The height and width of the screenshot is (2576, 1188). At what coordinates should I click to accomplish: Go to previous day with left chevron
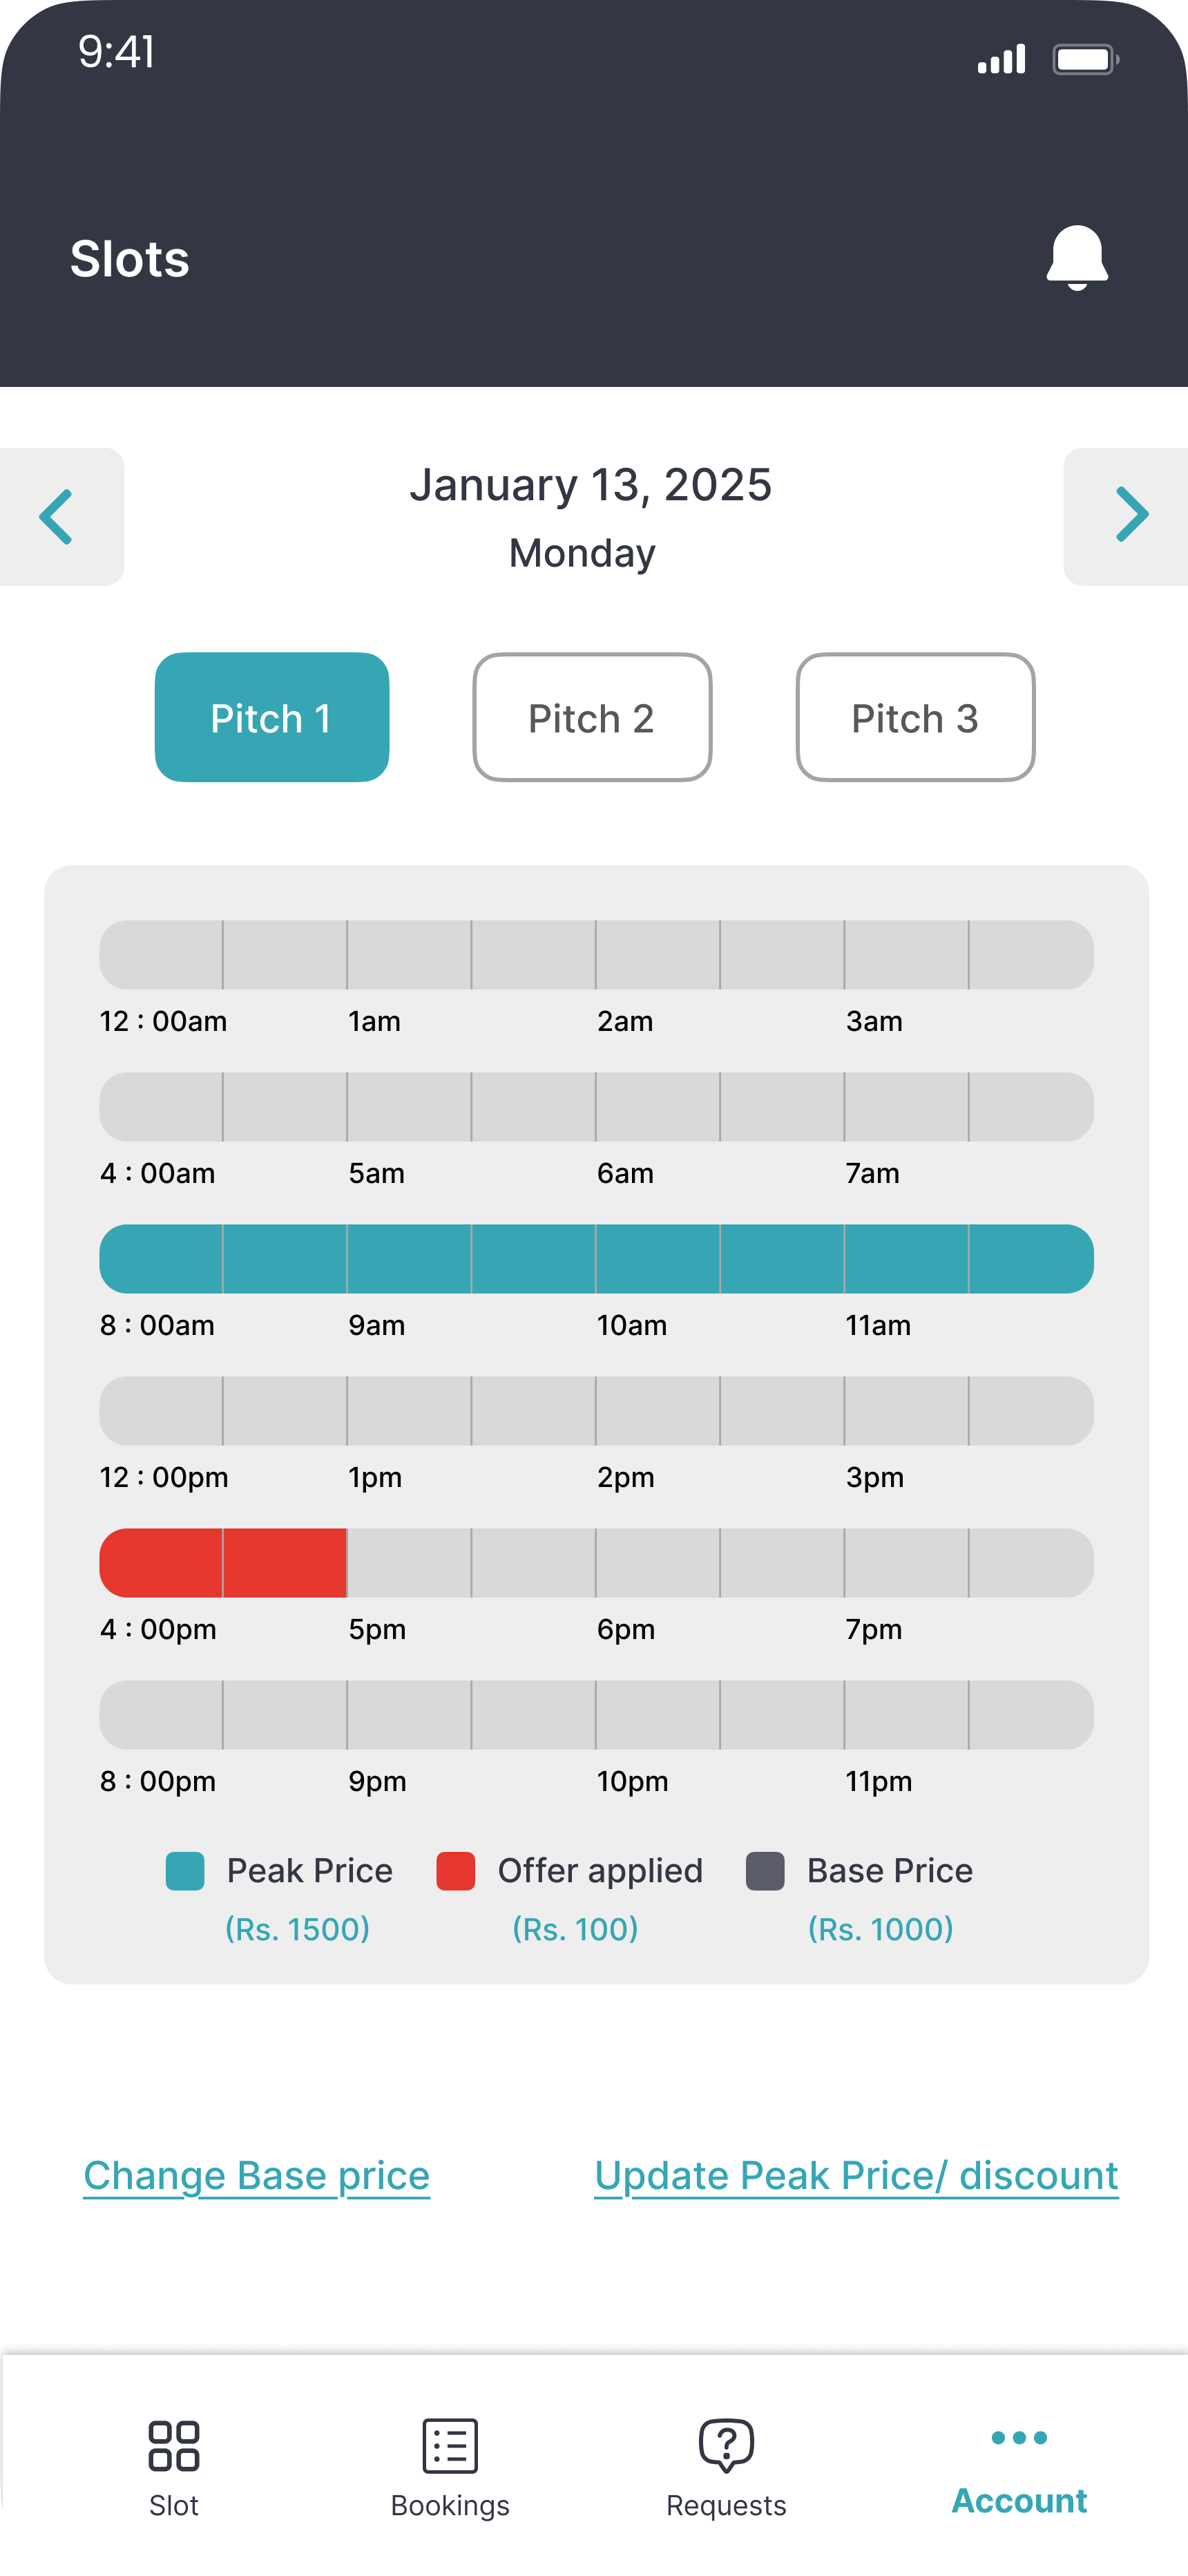(57, 516)
